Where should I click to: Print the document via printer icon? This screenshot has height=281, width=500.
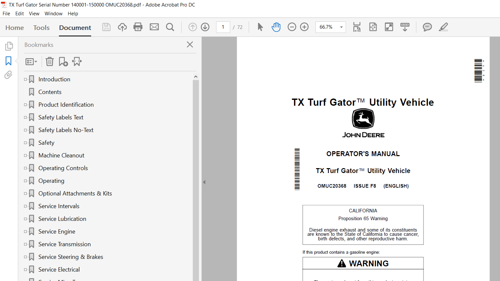[138, 27]
